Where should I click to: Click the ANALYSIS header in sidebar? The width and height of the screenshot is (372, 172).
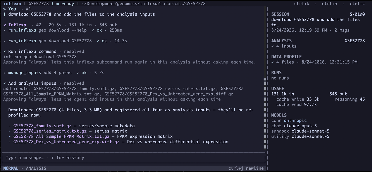(x=281, y=41)
